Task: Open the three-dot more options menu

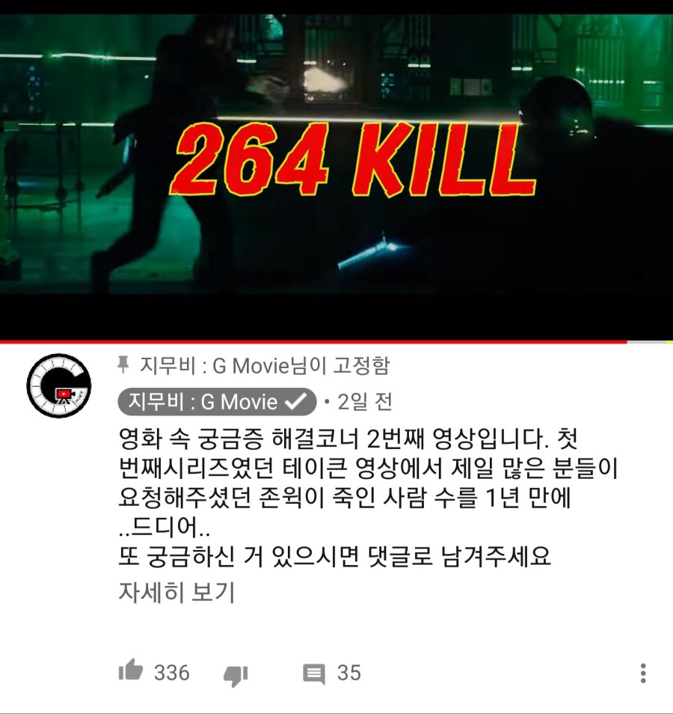Action: (643, 673)
